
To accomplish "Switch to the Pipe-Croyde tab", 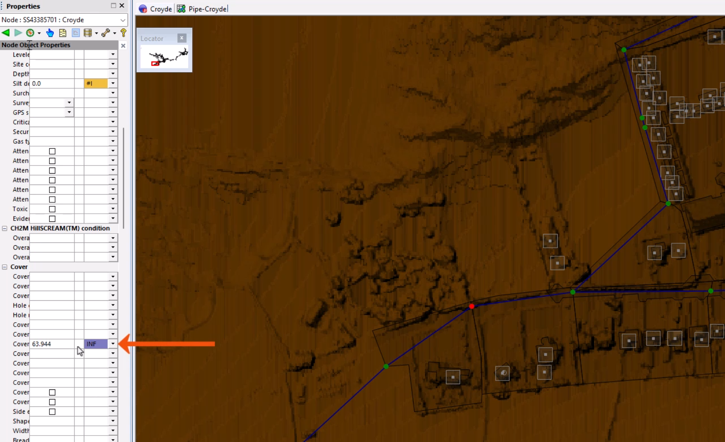I will point(203,9).
